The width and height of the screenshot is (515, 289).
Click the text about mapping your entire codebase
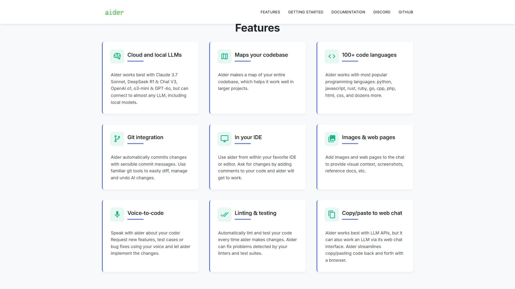coord(256,82)
